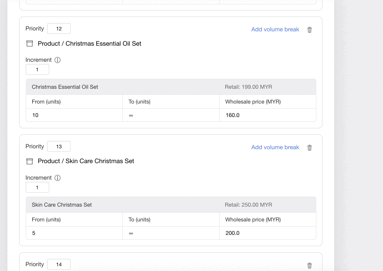Click 'Christmas Essential Oil Set' table header
This screenshot has height=271, width=383.
(65, 87)
